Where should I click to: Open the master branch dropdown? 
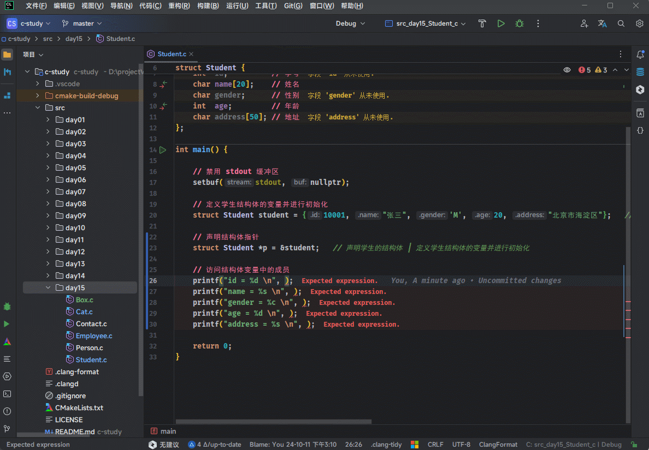pos(82,23)
